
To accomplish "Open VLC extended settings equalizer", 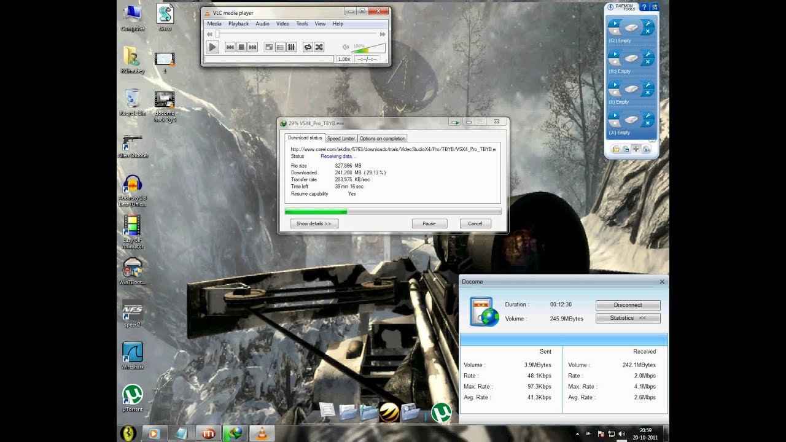I will (291, 47).
